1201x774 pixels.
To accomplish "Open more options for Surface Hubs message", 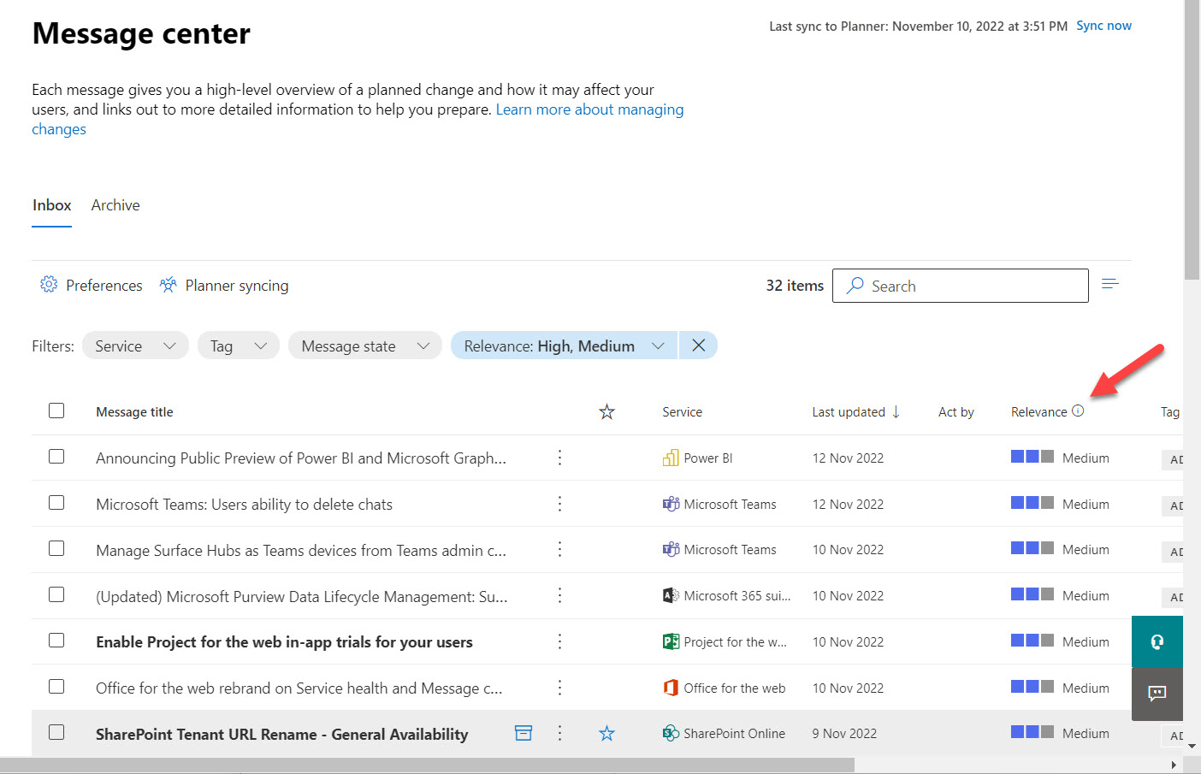I will [559, 549].
